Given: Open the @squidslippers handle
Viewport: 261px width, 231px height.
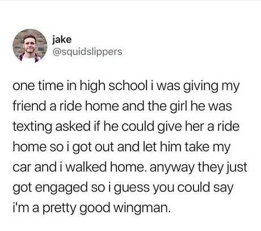Looking at the screenshot, I should 87,52.
